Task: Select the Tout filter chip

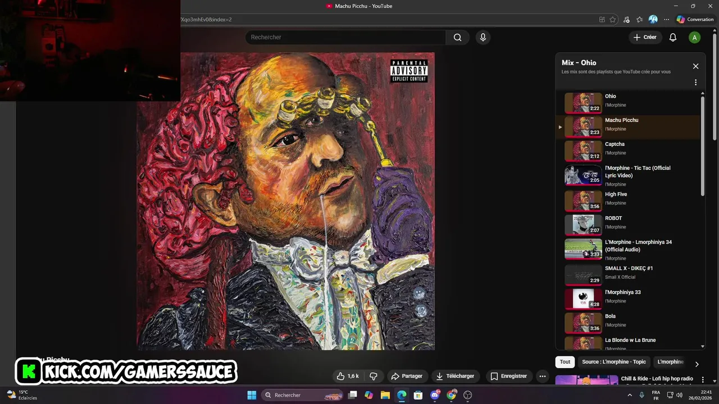Action: tap(565, 362)
